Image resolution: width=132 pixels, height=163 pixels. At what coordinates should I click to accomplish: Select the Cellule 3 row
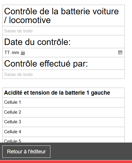[64, 122]
